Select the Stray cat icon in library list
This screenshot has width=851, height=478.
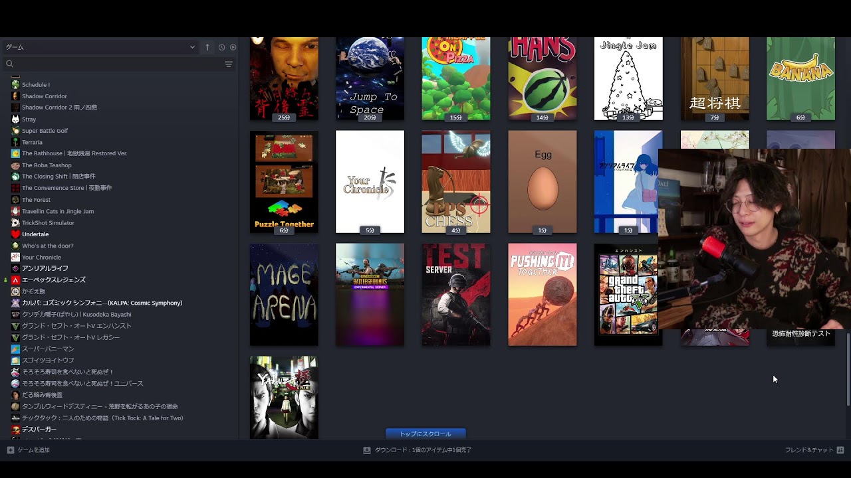tap(15, 119)
